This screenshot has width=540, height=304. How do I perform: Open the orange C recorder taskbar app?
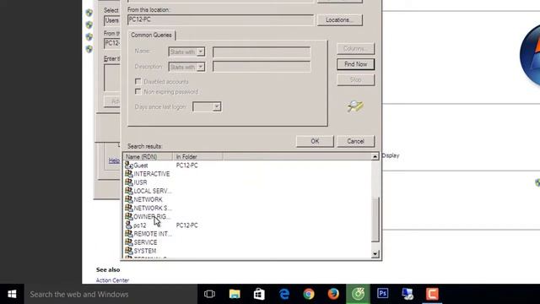coord(432,294)
